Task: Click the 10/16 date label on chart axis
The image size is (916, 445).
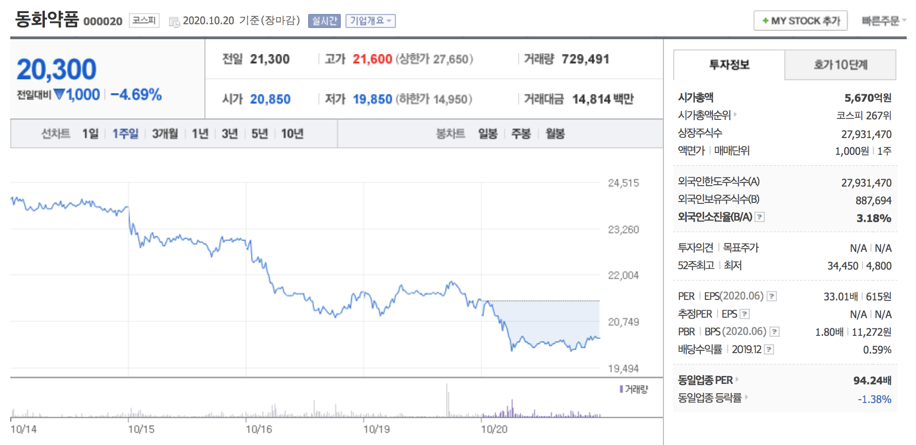Action: pos(259,429)
